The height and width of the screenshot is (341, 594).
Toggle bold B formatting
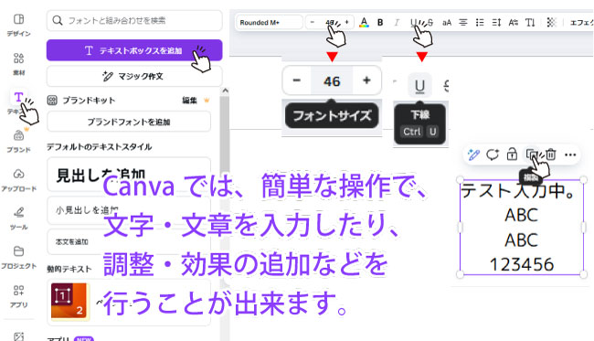tap(380, 22)
